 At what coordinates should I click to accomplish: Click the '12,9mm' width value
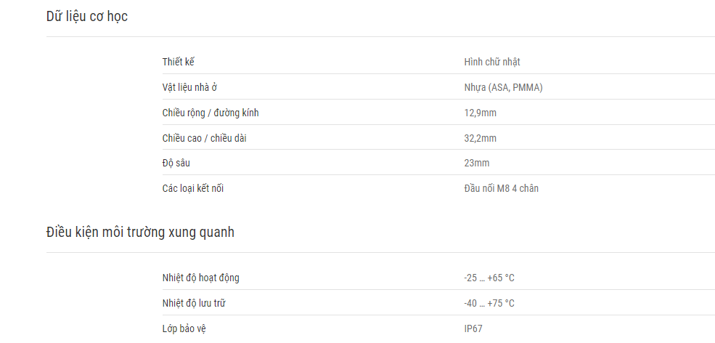pyautogui.click(x=480, y=113)
